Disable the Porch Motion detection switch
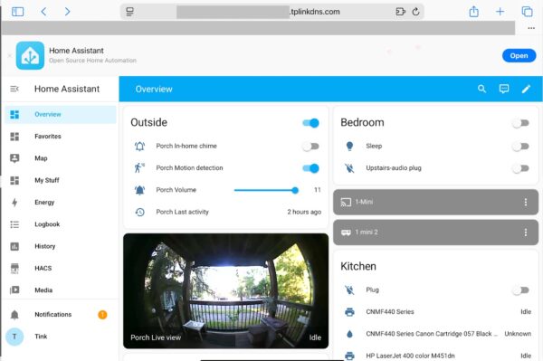 click(310, 168)
